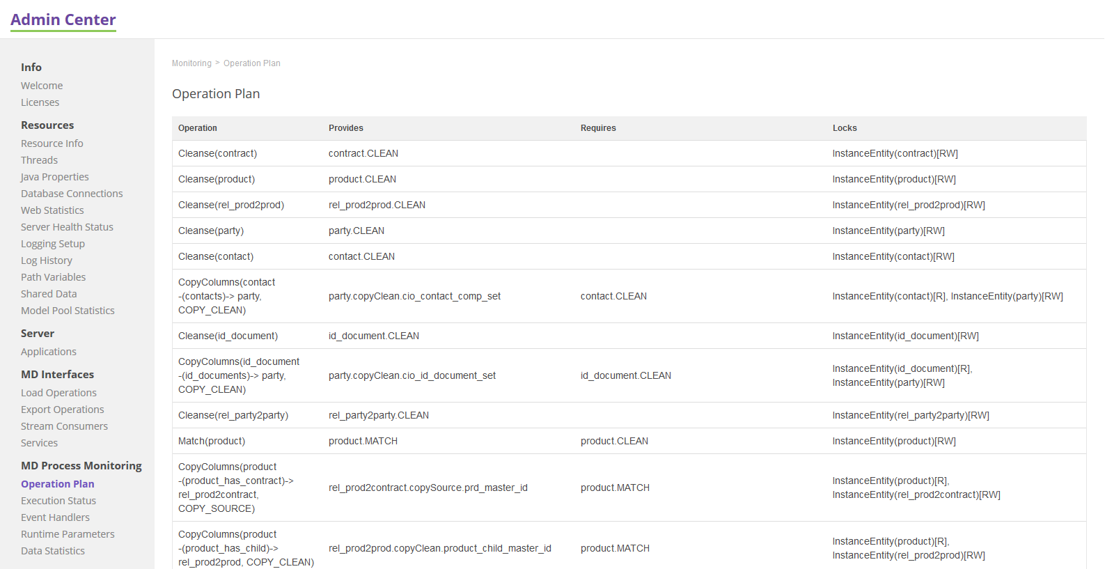1105x569 pixels.
Task: Select Model Pool Statistics
Action: pos(68,311)
